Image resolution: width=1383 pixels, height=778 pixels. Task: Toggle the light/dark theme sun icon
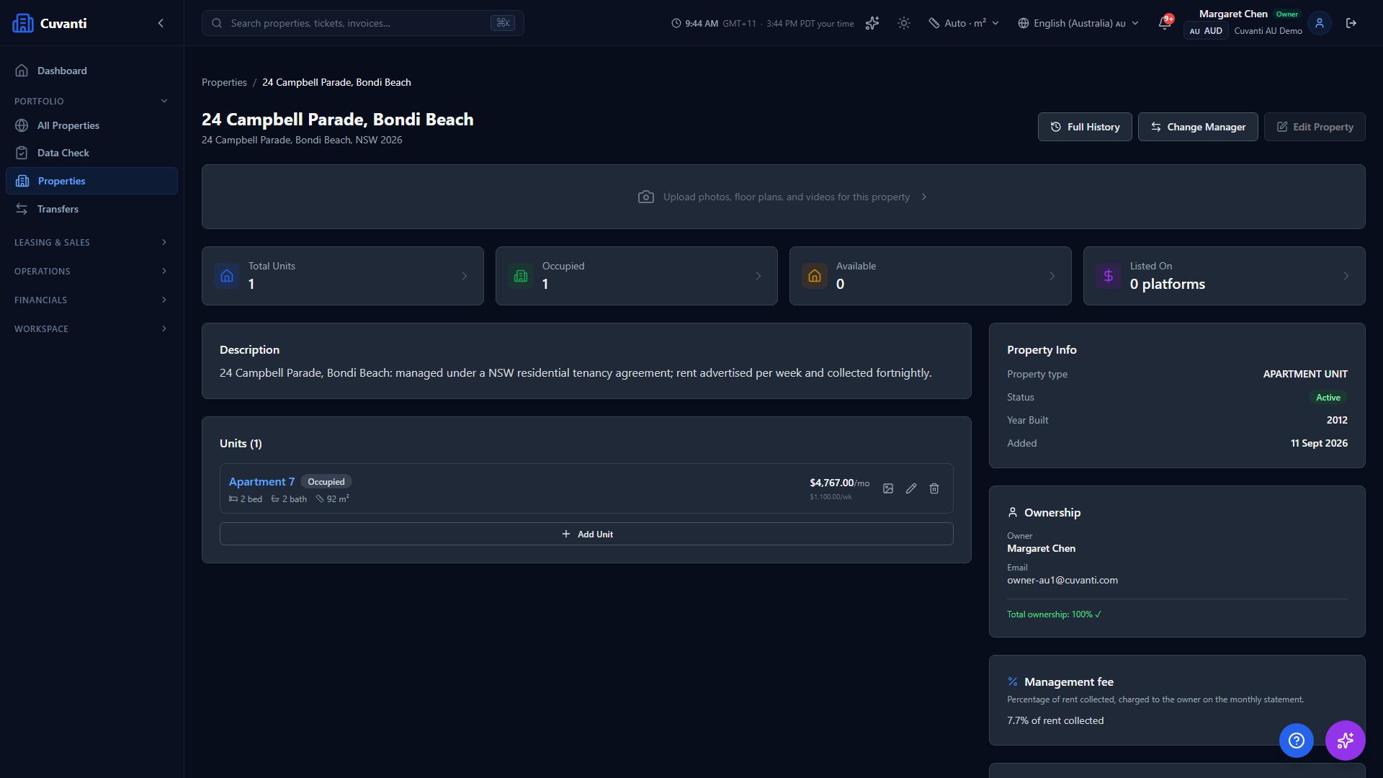[x=904, y=23]
